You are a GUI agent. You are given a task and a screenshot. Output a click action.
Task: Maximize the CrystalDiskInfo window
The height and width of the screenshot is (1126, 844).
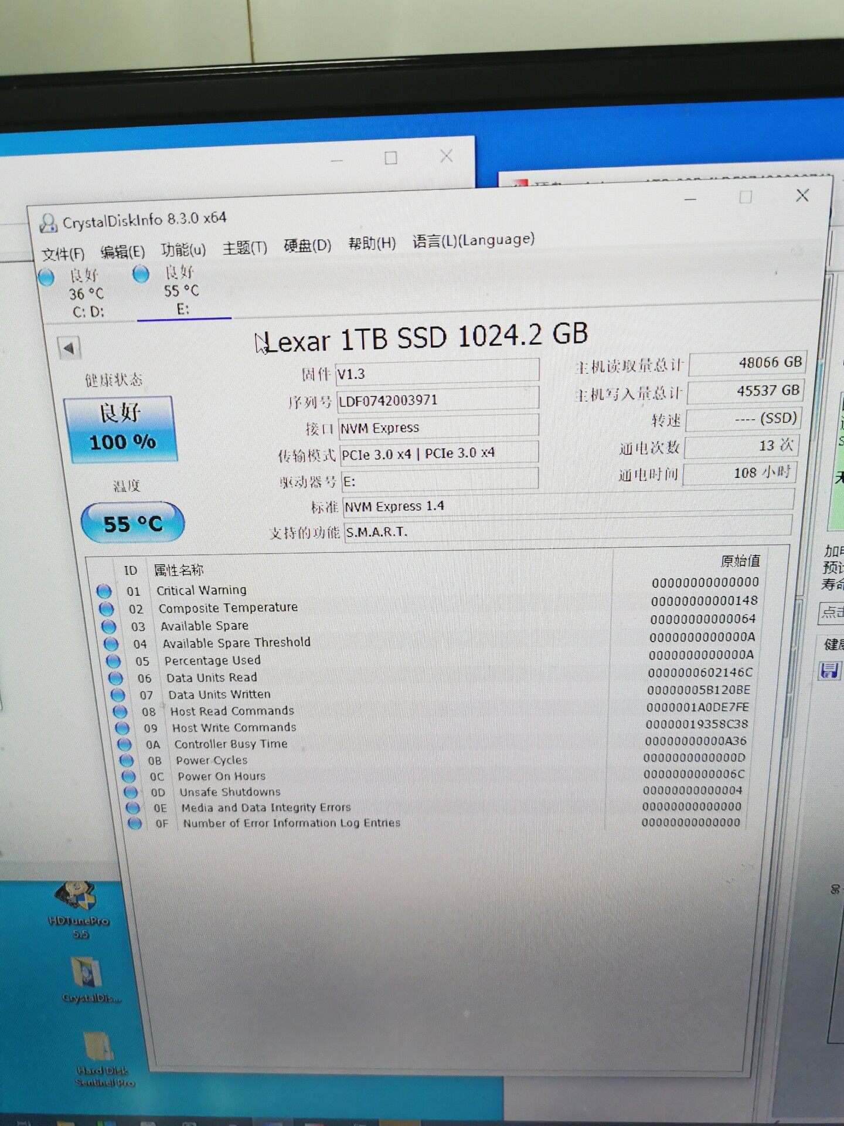click(x=746, y=197)
